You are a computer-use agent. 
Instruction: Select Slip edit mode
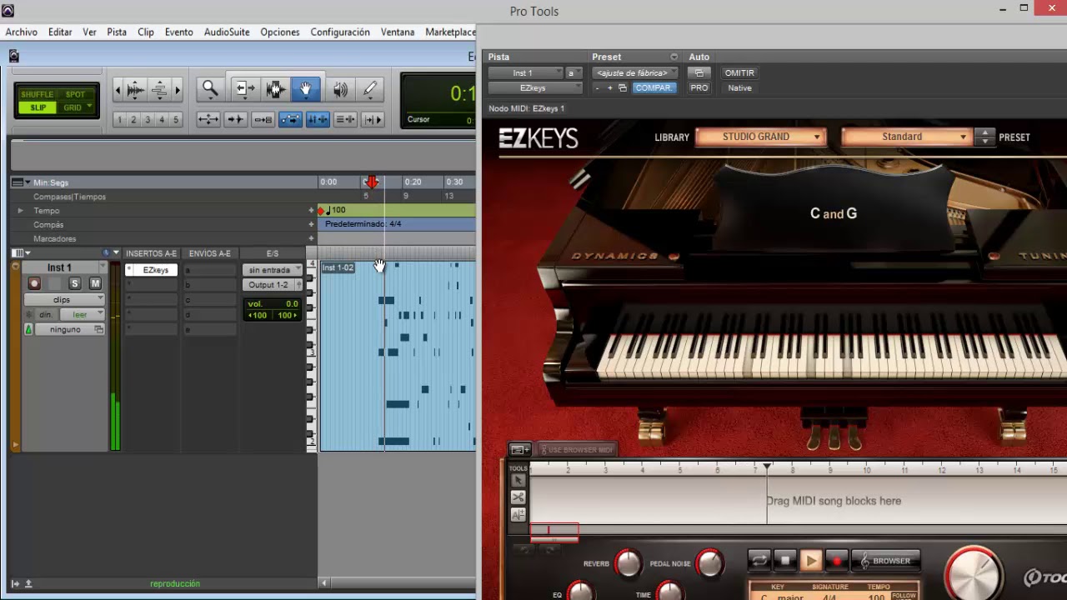click(38, 107)
